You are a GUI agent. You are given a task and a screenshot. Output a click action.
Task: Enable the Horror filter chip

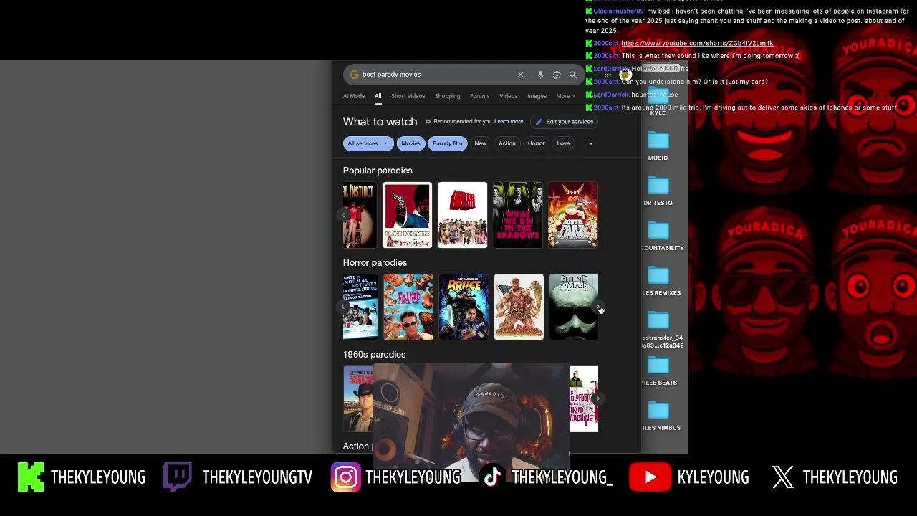537,143
